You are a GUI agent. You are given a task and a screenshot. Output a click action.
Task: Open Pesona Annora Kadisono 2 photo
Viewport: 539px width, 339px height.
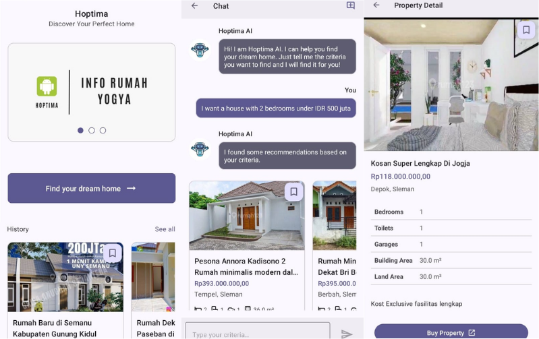(247, 216)
